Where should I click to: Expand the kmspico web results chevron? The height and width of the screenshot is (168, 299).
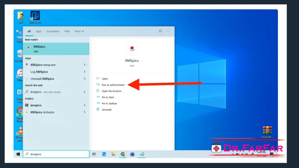coord(84,92)
